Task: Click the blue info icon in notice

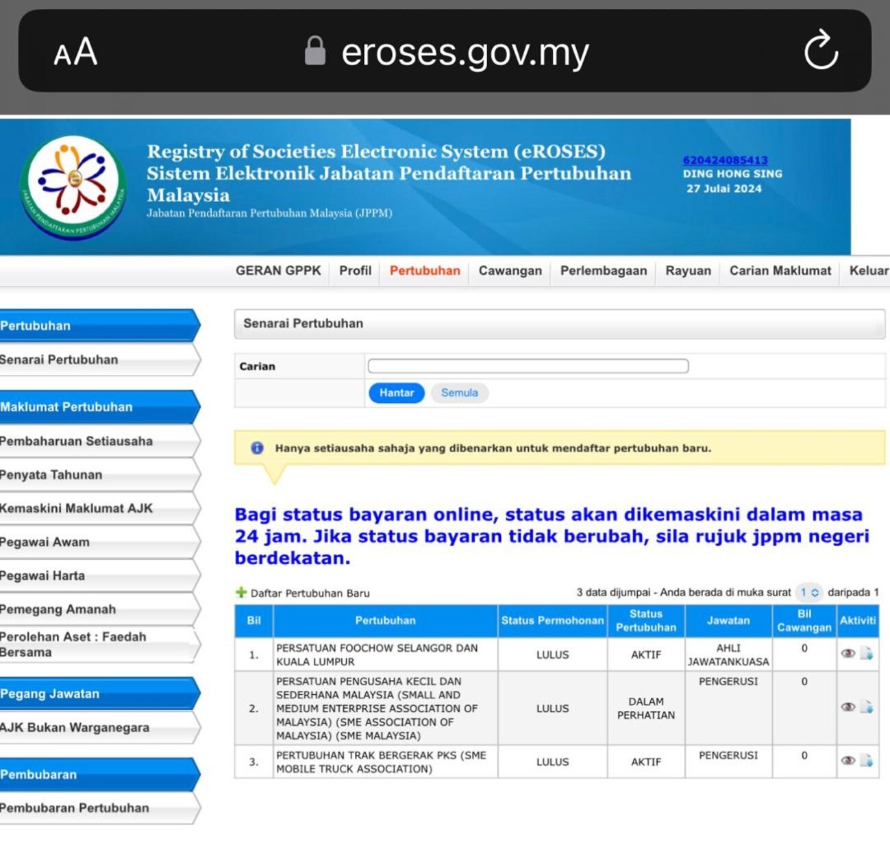Action: coord(257,448)
